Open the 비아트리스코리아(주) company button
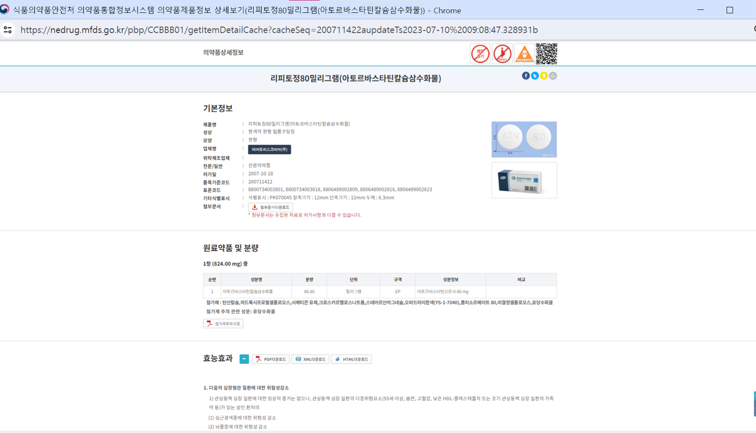This screenshot has width=756, height=433. click(270, 150)
